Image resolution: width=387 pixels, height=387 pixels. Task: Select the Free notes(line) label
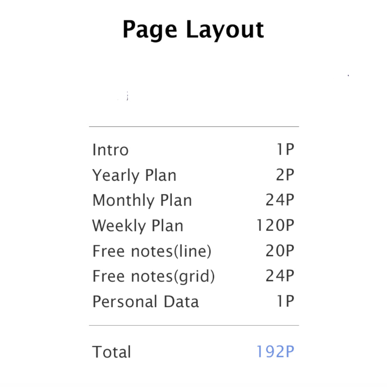tap(152, 251)
